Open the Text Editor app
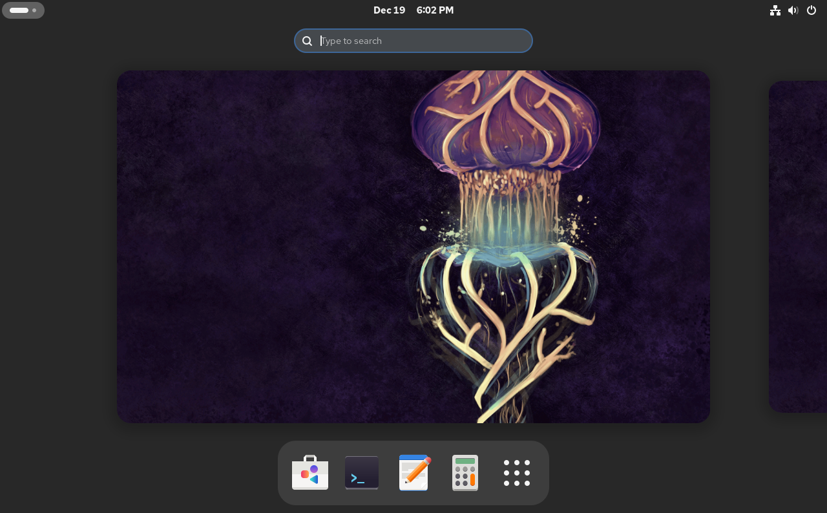 click(x=413, y=472)
